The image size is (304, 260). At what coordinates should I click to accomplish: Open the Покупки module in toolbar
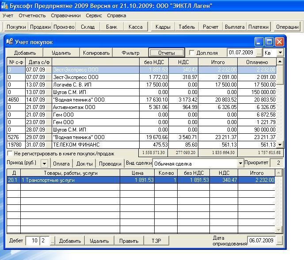(x=16, y=27)
